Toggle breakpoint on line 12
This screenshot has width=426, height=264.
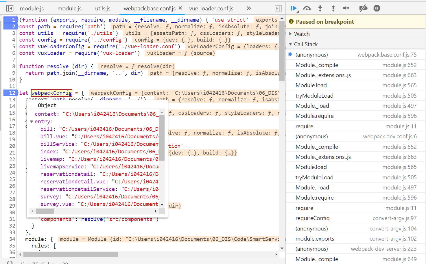(x=10, y=93)
